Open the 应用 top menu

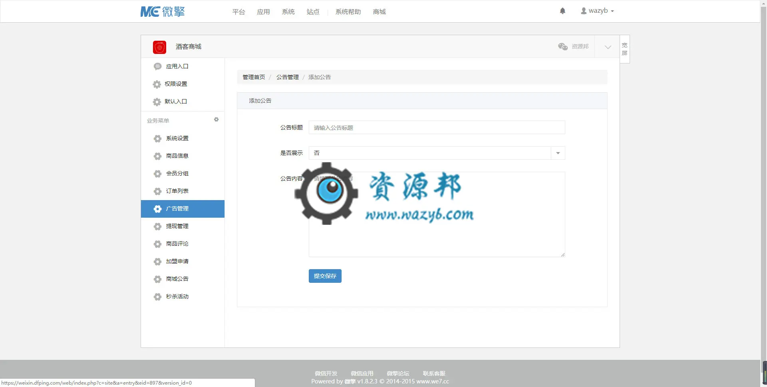pos(263,12)
